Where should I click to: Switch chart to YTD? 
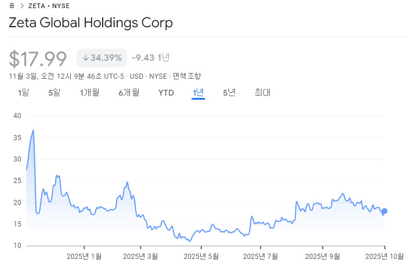pos(166,92)
